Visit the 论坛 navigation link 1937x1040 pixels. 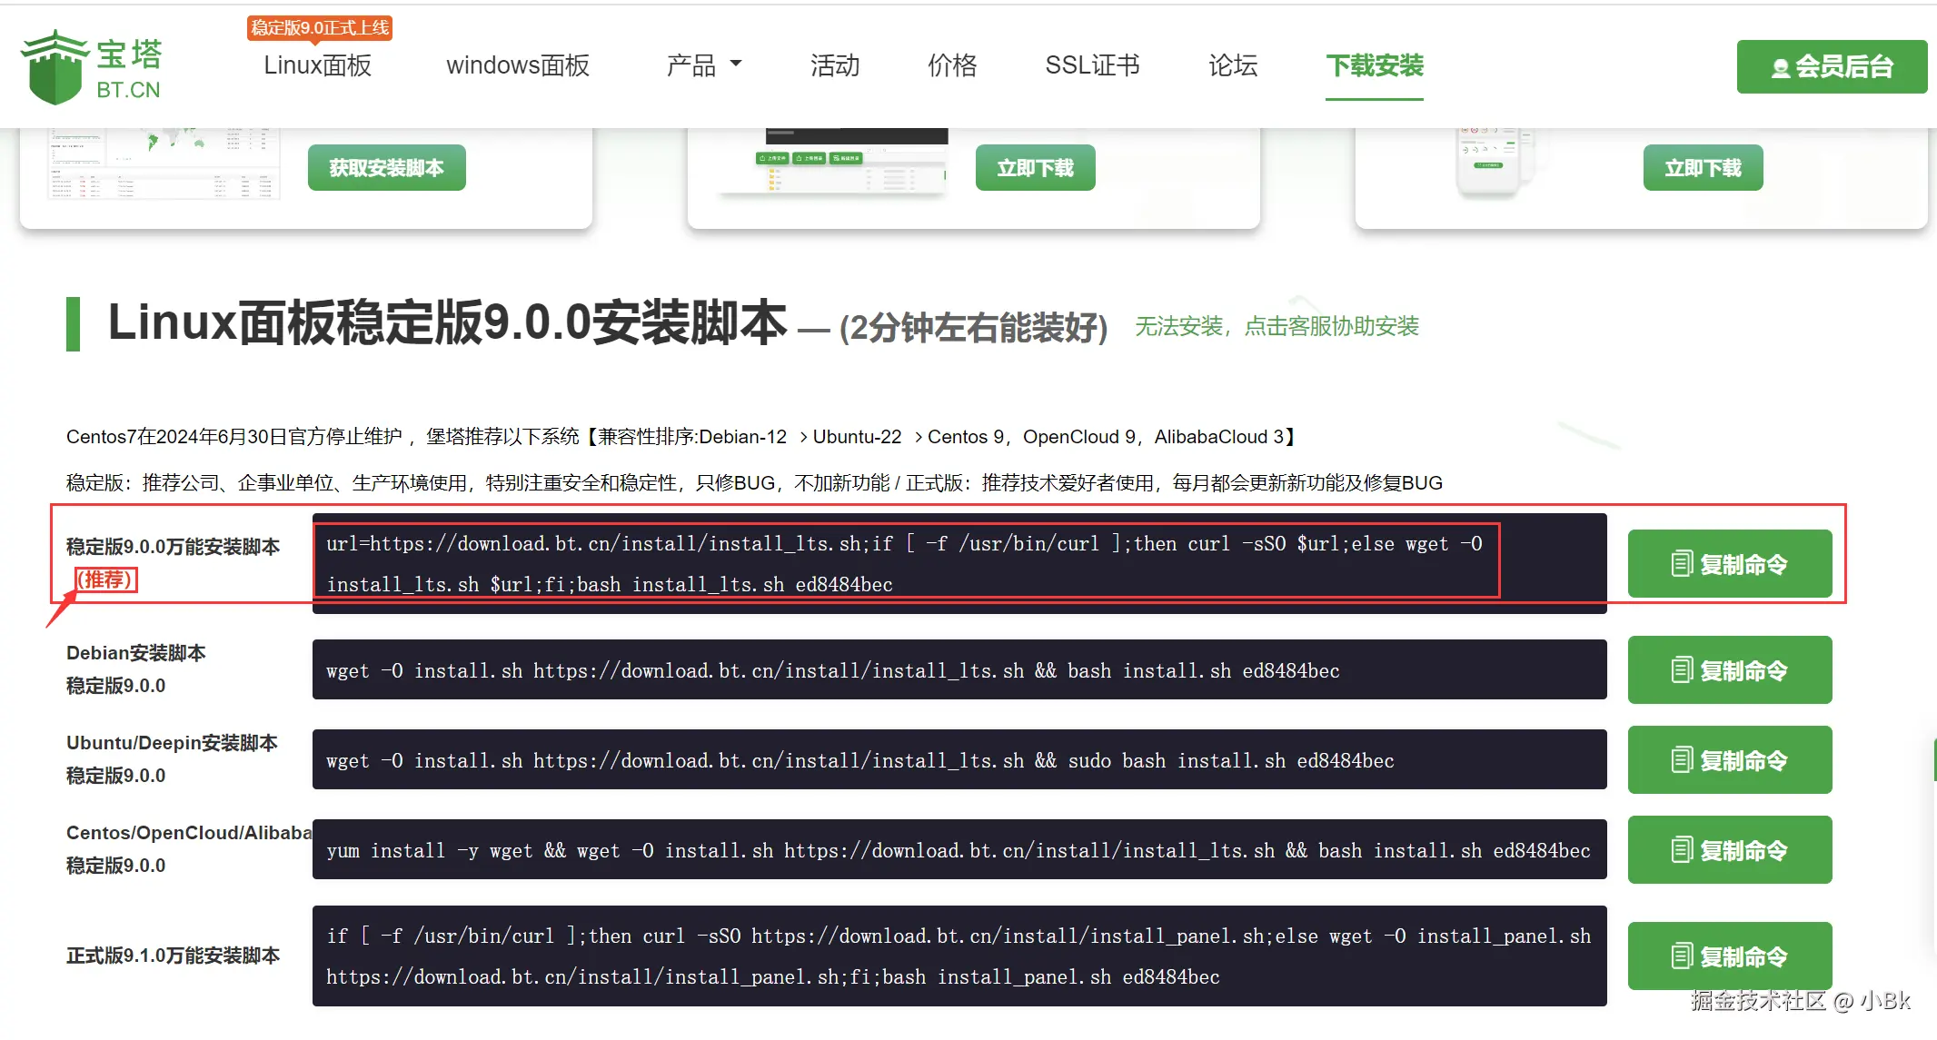1233,65
